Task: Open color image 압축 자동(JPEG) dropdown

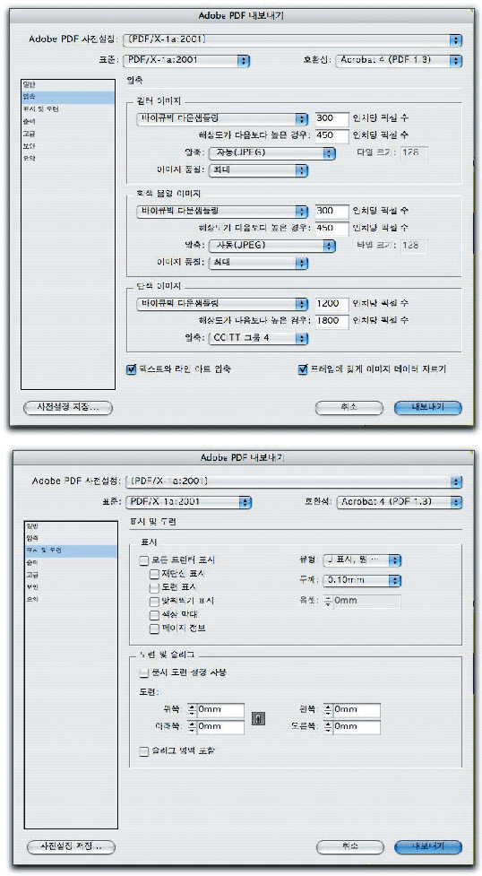Action: (271, 152)
